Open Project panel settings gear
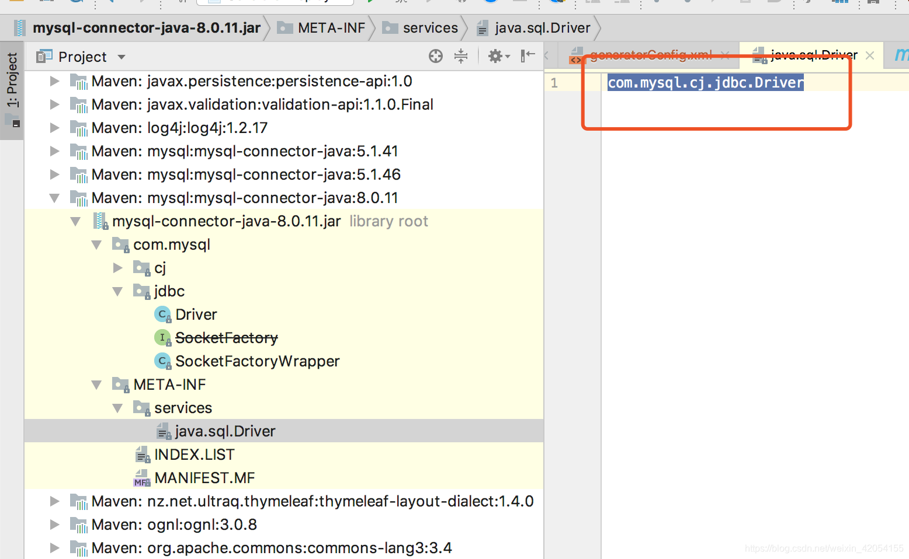Viewport: 909px width, 559px height. coord(499,56)
